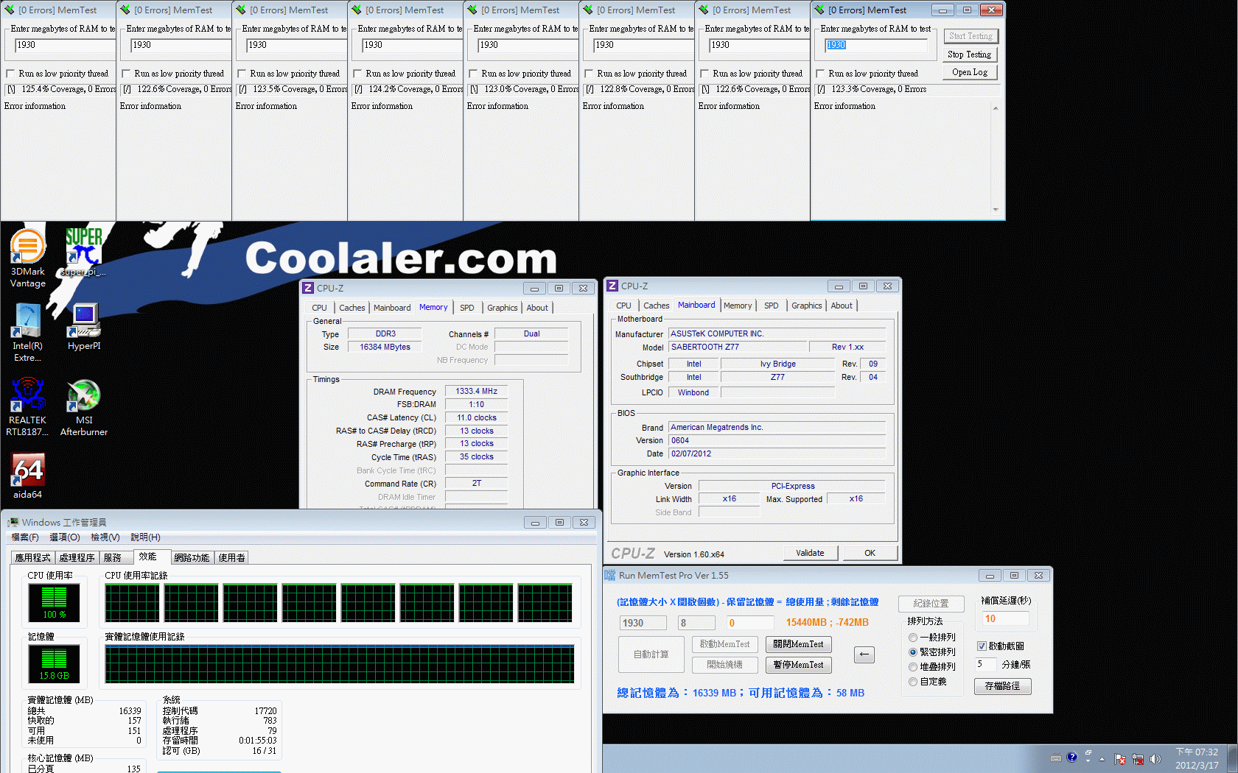
Task: Click the down arrow of Error information scrollbar
Action: click(996, 210)
